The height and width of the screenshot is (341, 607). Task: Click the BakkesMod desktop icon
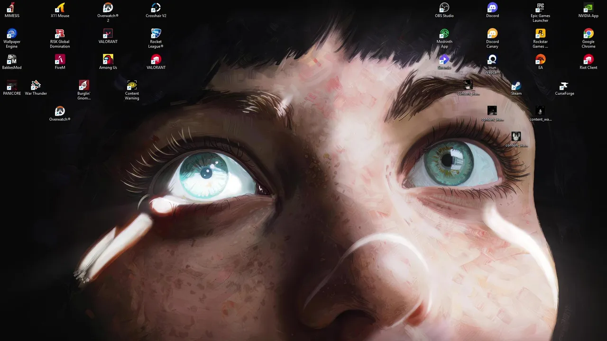(x=12, y=62)
